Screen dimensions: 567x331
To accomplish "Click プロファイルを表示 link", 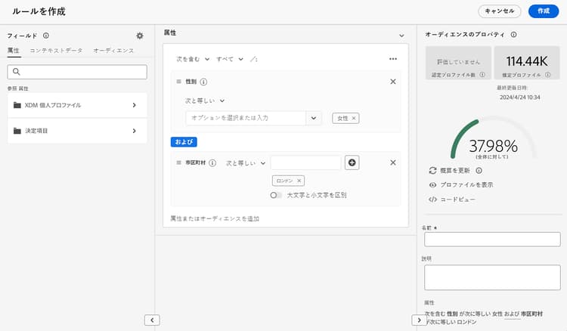I will tap(461, 184).
